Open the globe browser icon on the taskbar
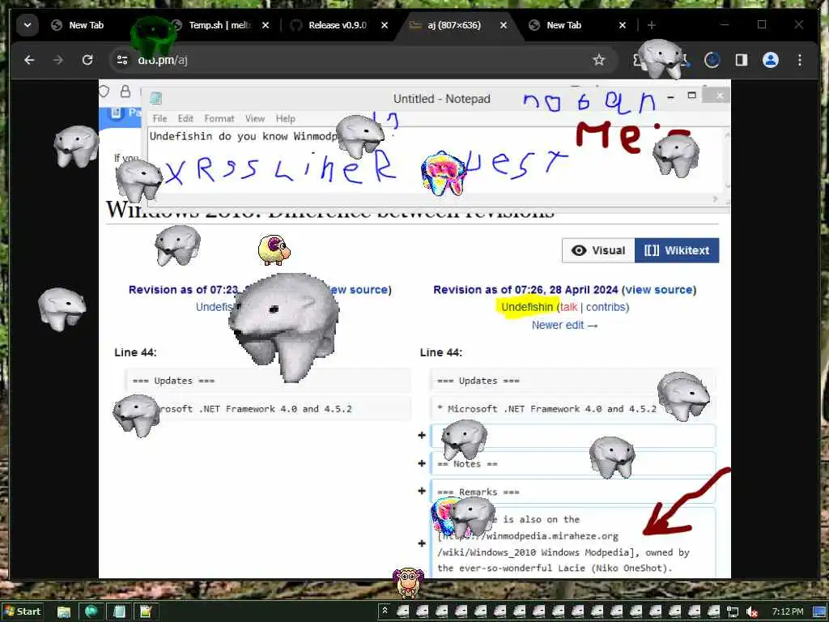This screenshot has width=829, height=622. (91, 611)
